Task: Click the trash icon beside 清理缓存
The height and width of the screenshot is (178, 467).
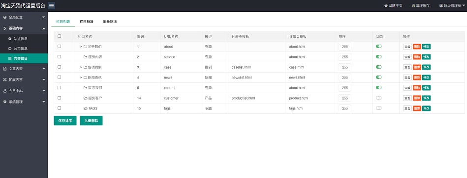Action: point(413,5)
